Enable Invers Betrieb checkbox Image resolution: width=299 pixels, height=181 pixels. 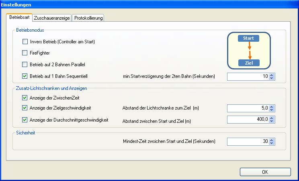pyautogui.click(x=25, y=41)
